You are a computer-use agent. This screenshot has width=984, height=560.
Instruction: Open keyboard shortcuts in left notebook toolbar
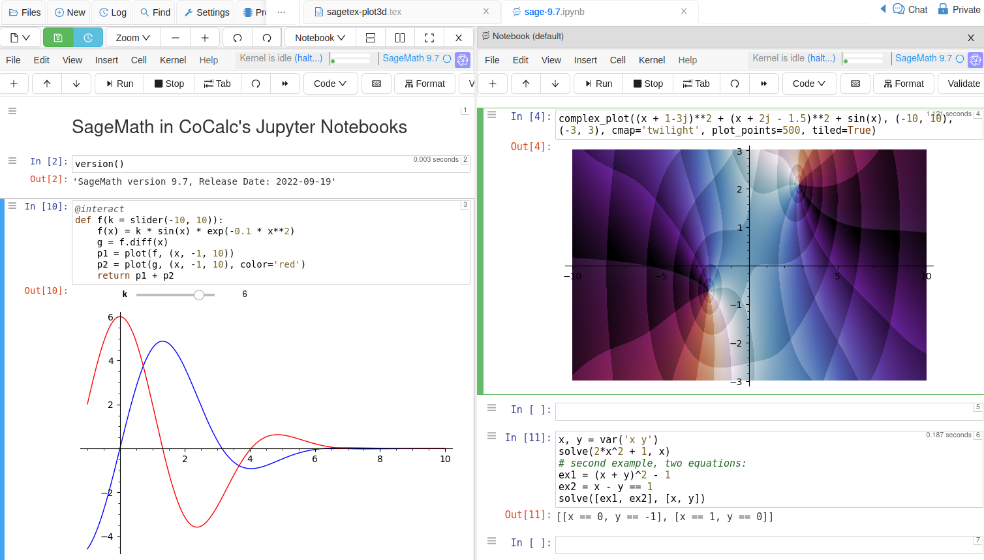point(377,84)
